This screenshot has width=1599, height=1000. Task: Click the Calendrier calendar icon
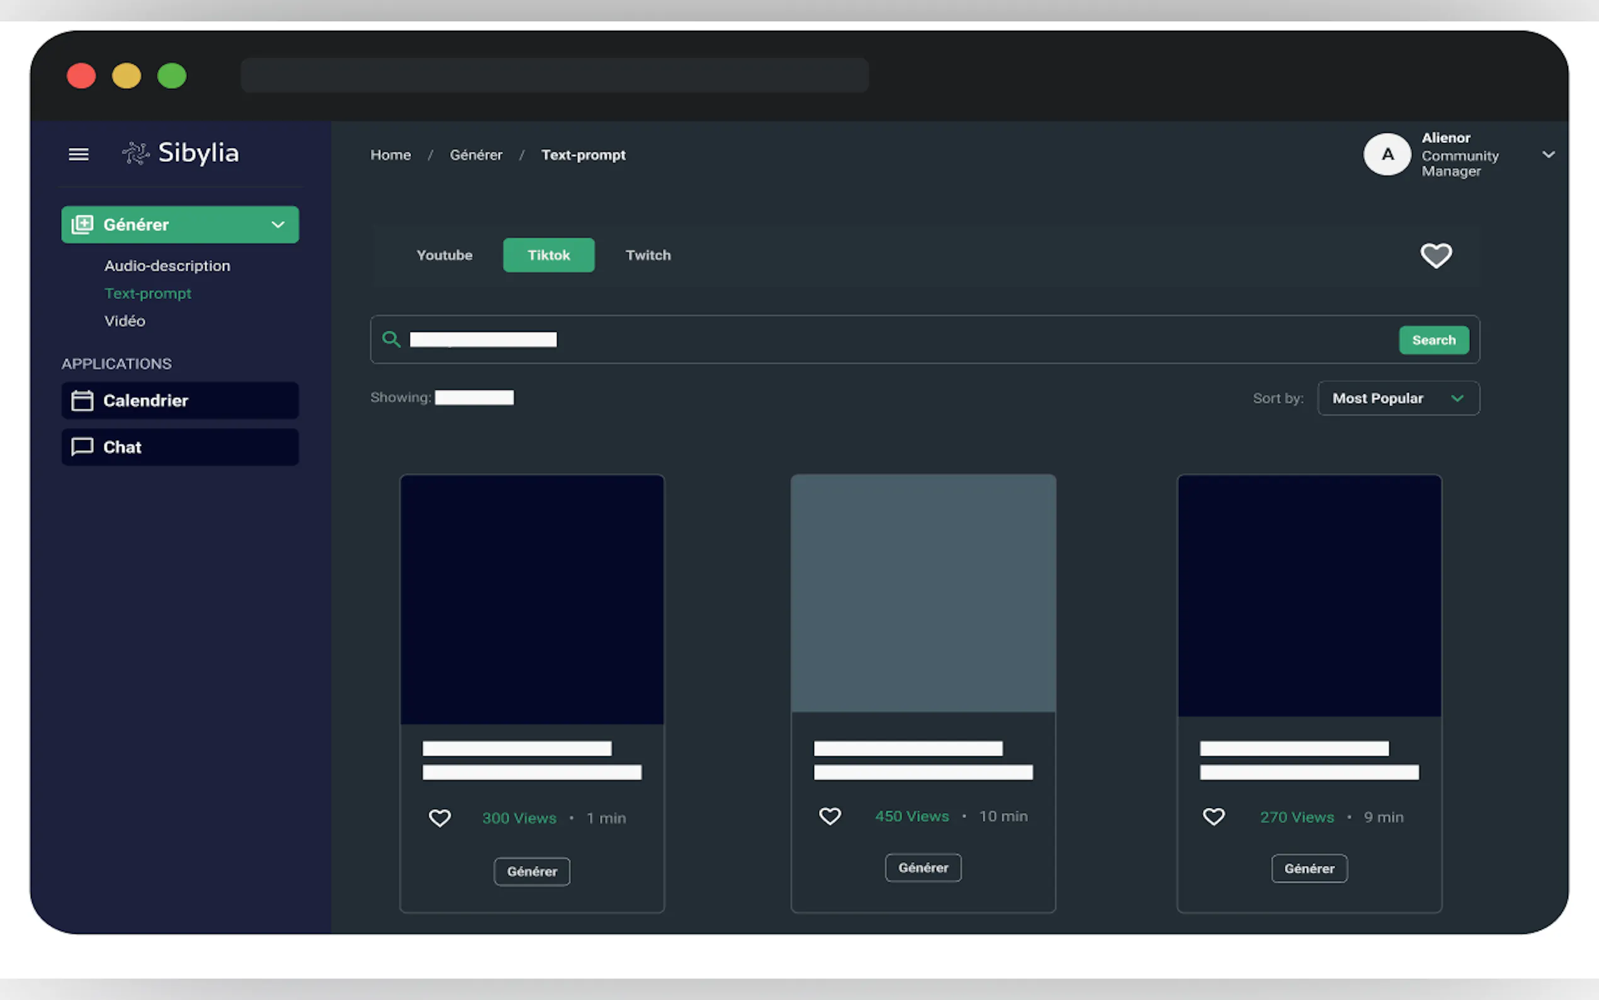(x=82, y=400)
